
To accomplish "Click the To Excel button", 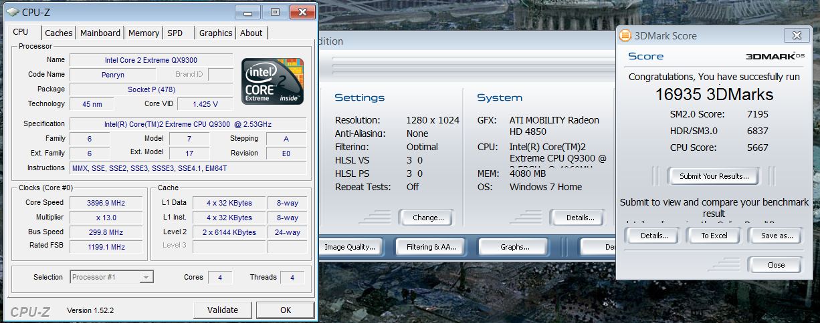I will [714, 236].
